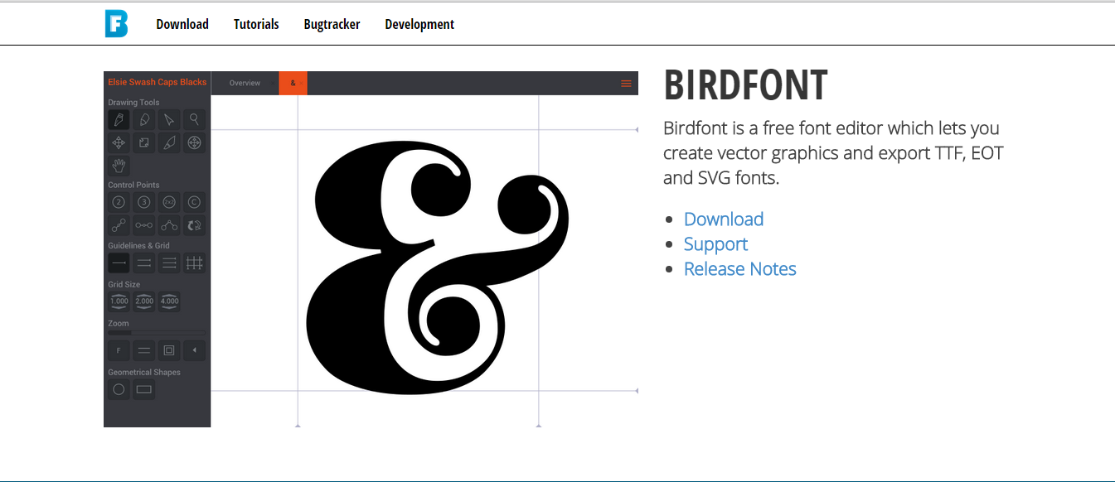Viewport: 1115px width, 482px height.
Task: Toggle the grid overlay in Guidelines & Grid
Action: 193,263
